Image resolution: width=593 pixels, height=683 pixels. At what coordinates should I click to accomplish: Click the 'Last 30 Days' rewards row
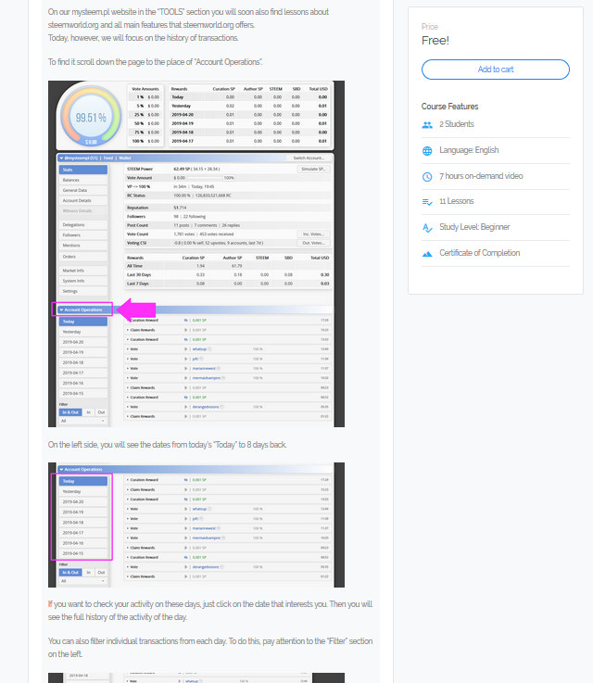point(228,275)
